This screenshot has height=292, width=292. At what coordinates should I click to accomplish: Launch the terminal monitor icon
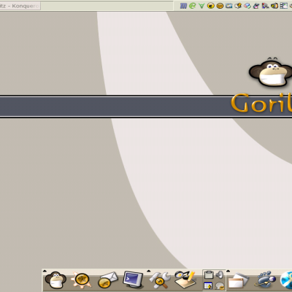pos(133,280)
